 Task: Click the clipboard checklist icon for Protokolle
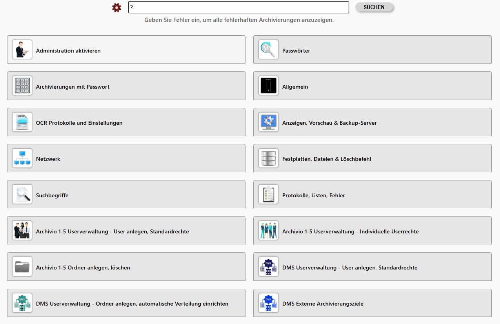tap(268, 194)
